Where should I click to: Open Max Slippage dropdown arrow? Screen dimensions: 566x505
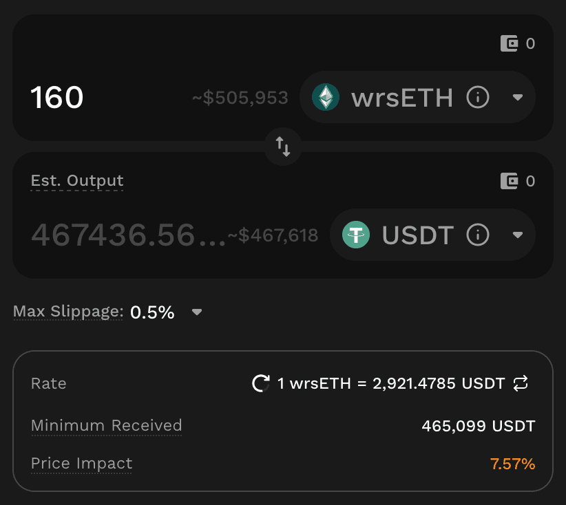coord(197,312)
